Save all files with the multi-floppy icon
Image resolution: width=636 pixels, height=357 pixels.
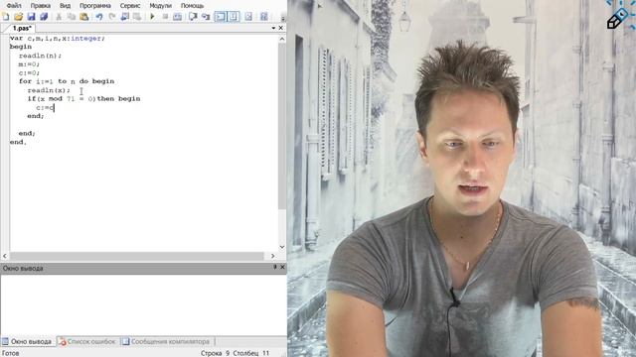coord(44,17)
